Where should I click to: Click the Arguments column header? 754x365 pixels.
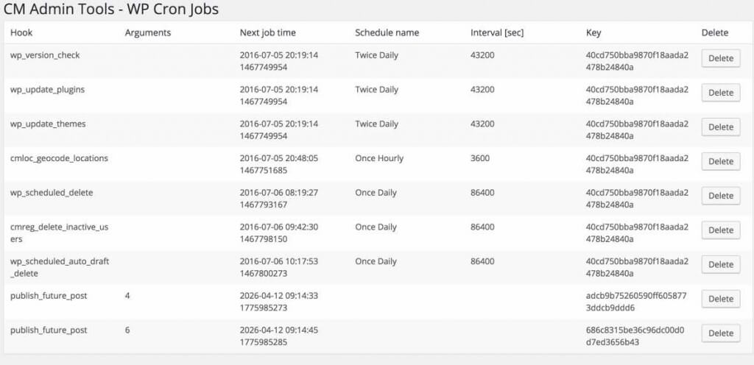pyautogui.click(x=147, y=32)
